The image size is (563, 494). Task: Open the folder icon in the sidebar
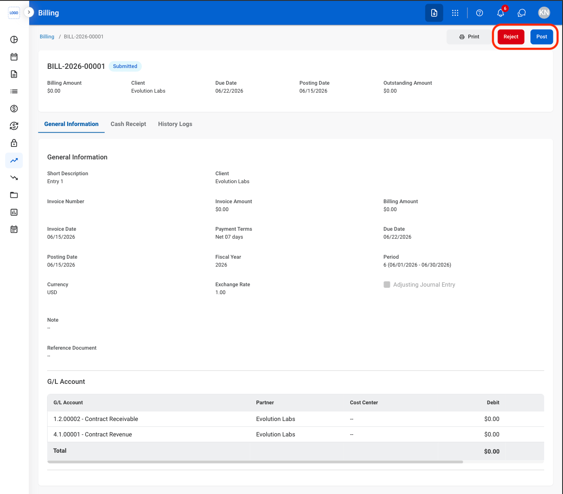click(x=14, y=195)
